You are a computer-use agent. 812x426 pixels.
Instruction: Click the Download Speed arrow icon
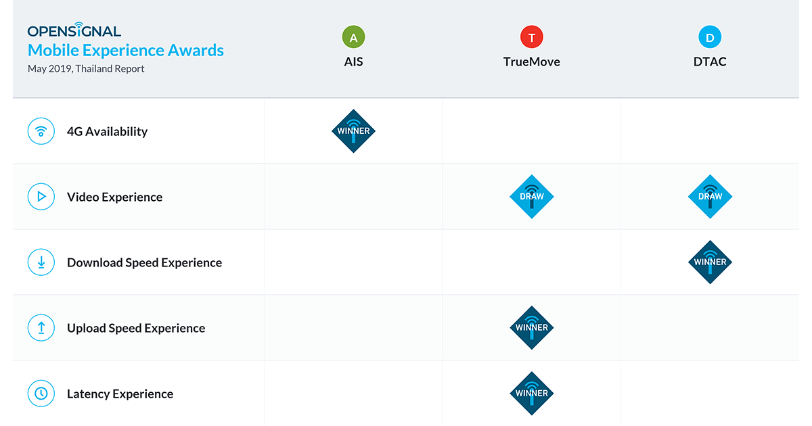41,262
